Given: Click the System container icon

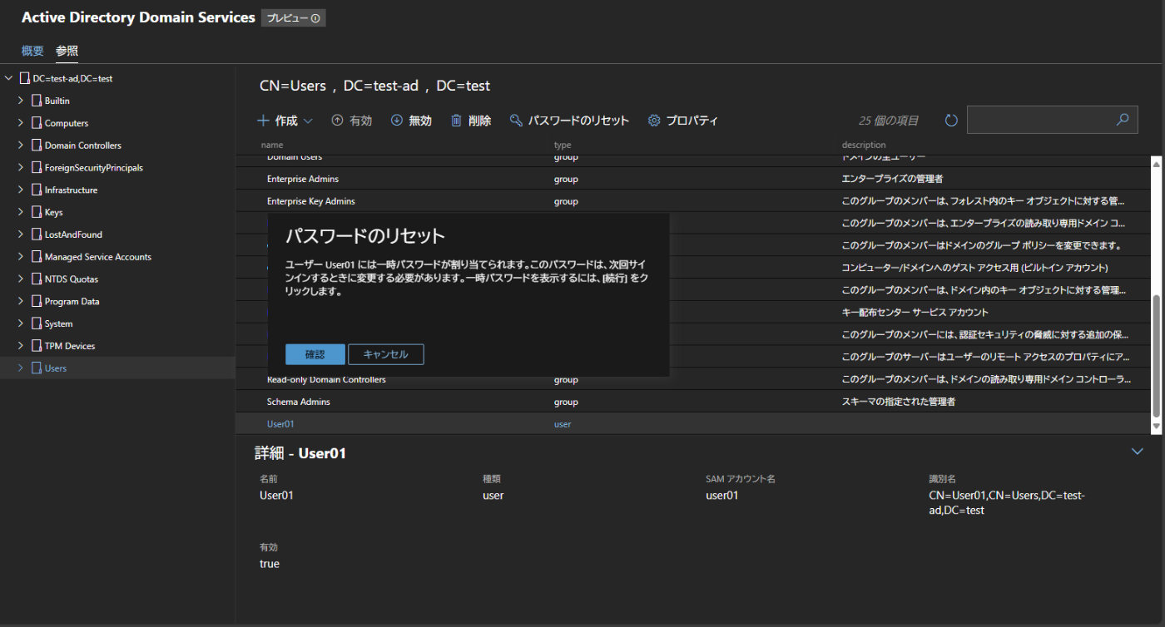Looking at the screenshot, I should click(36, 323).
